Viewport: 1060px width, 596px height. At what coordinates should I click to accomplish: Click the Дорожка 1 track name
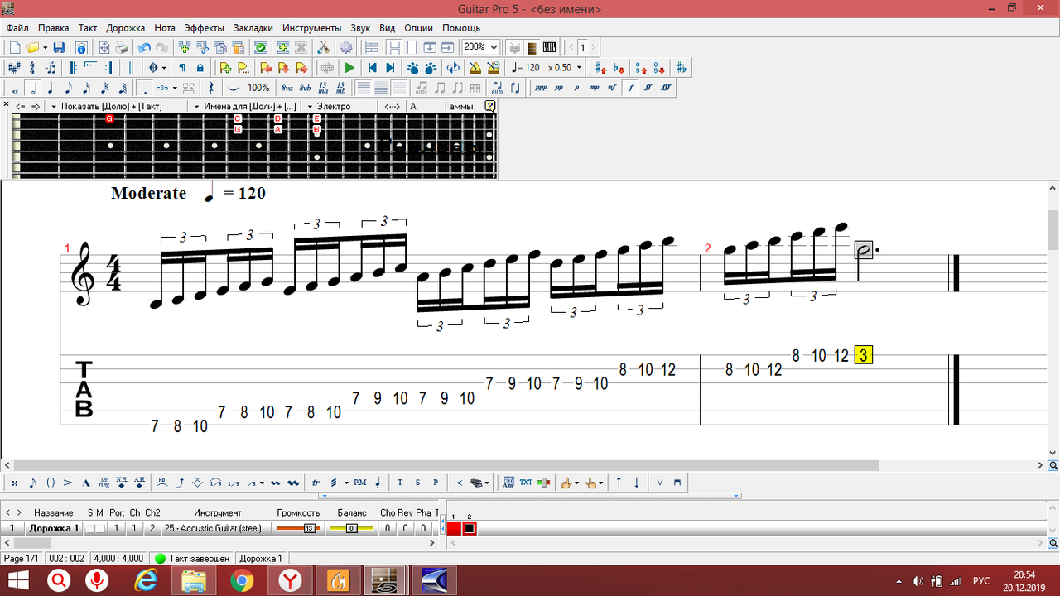(54, 528)
